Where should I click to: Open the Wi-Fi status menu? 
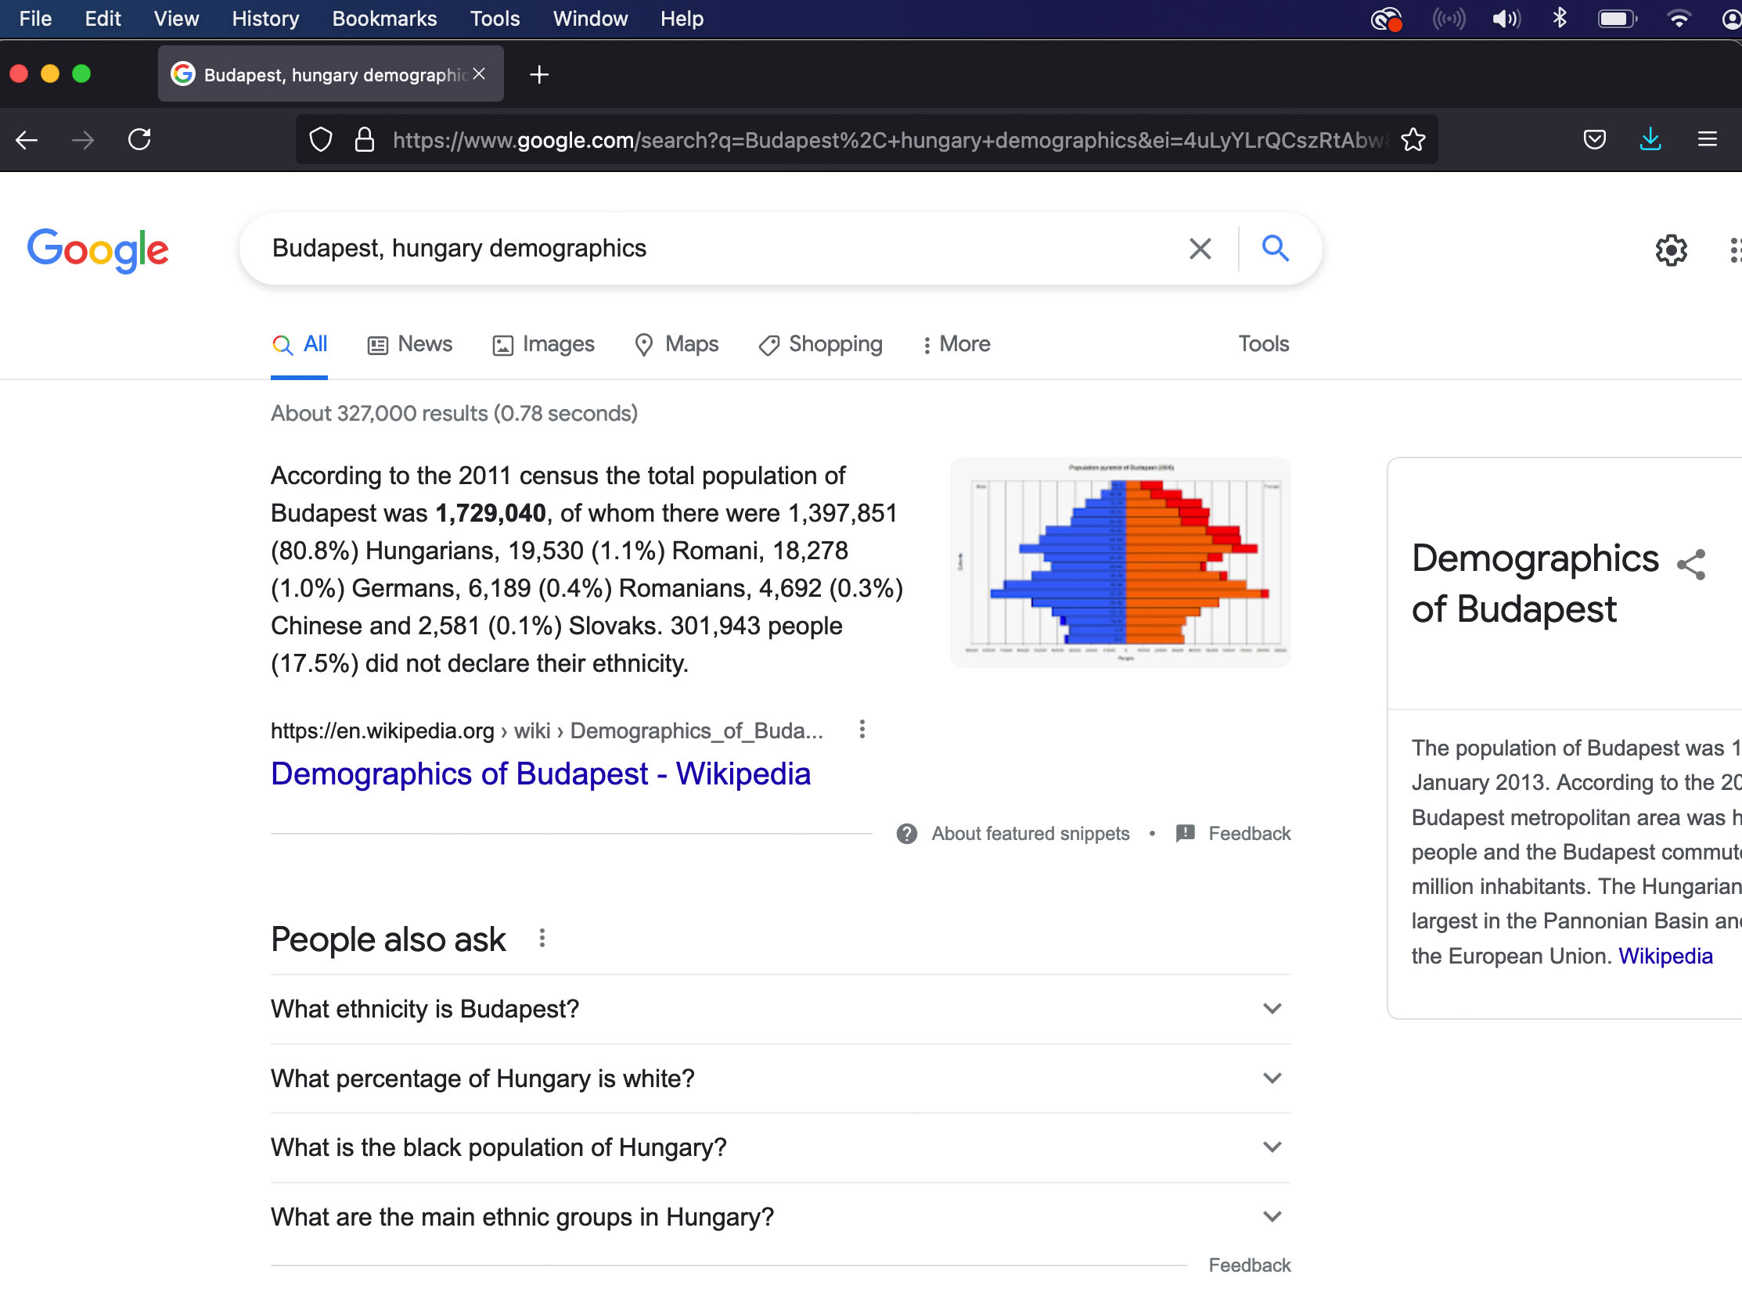click(x=1678, y=19)
